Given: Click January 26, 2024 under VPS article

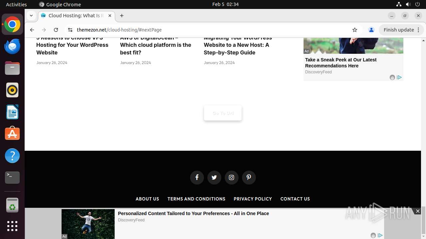Looking at the screenshot, I should pyautogui.click(x=52, y=62).
